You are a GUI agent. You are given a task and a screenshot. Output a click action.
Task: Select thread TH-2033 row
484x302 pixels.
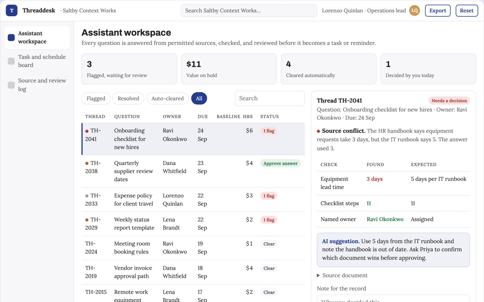(x=193, y=200)
